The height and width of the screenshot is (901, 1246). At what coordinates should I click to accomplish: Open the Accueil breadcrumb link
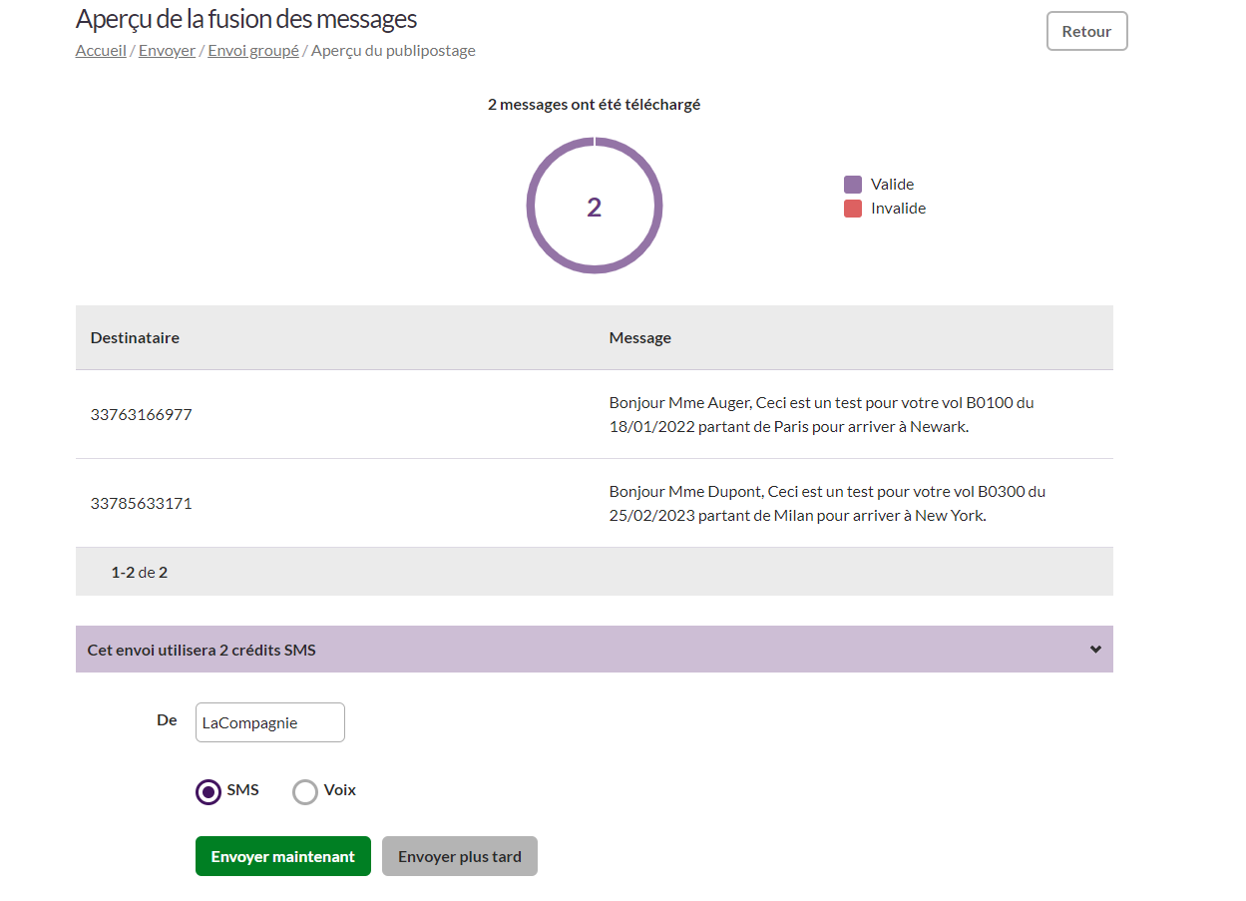coord(101,51)
